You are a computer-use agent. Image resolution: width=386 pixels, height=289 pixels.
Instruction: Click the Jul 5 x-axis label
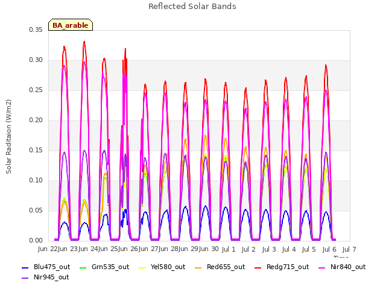[x=309, y=249]
